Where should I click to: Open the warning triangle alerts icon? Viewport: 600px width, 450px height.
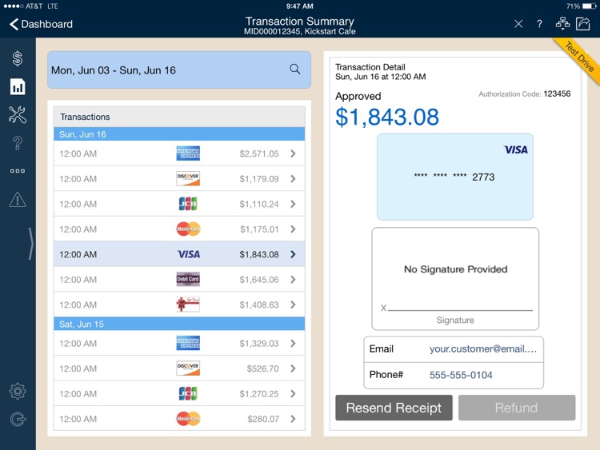[18, 199]
